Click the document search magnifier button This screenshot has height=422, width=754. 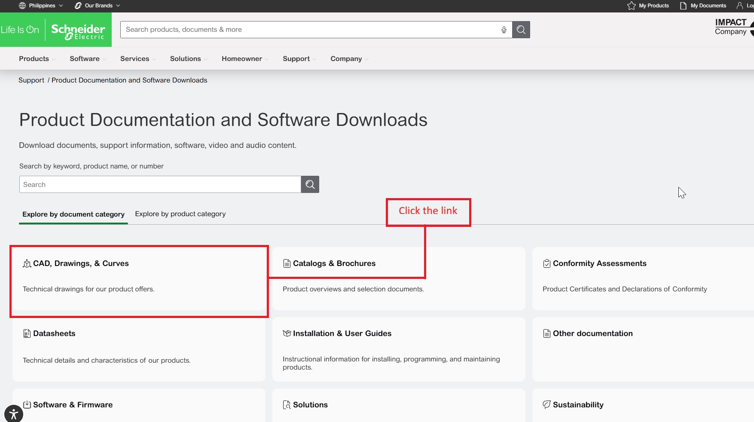point(310,184)
